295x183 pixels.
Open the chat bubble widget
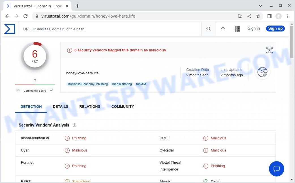click(276, 169)
